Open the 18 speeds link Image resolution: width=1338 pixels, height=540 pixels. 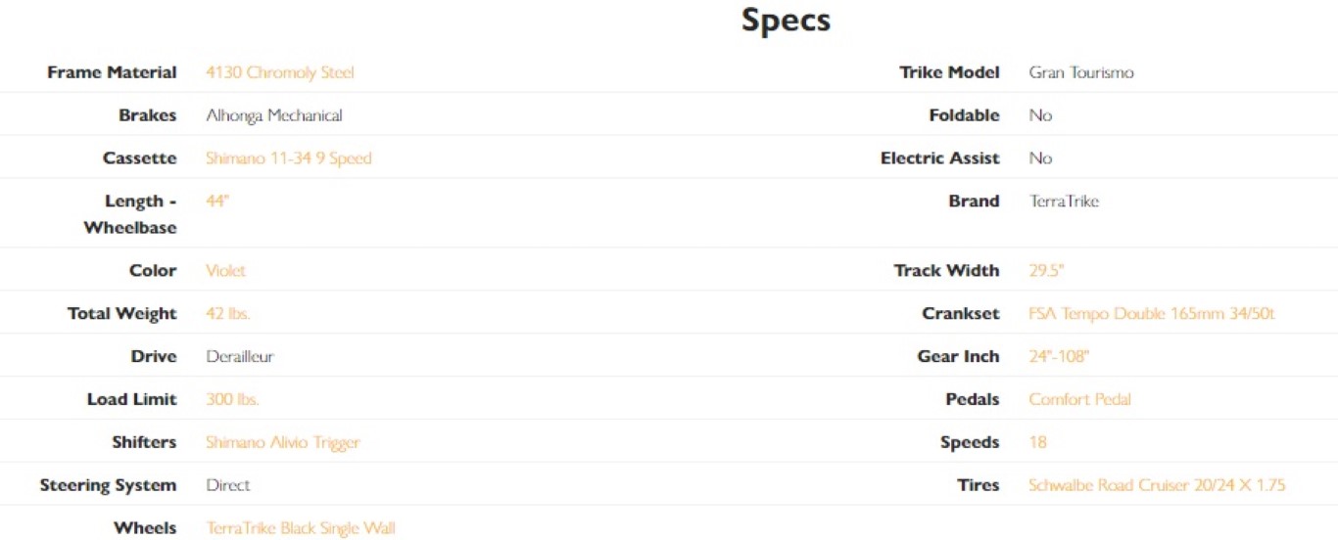(1037, 442)
